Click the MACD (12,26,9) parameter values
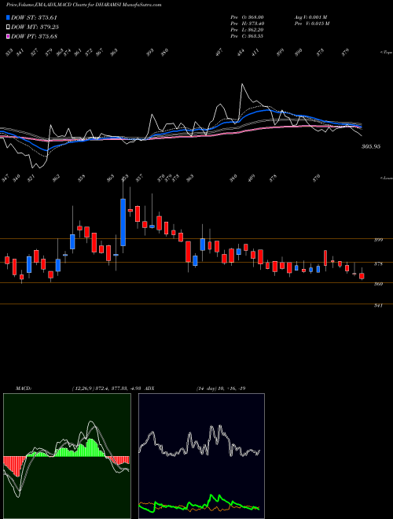The width and height of the screenshot is (393, 519). coord(107,388)
